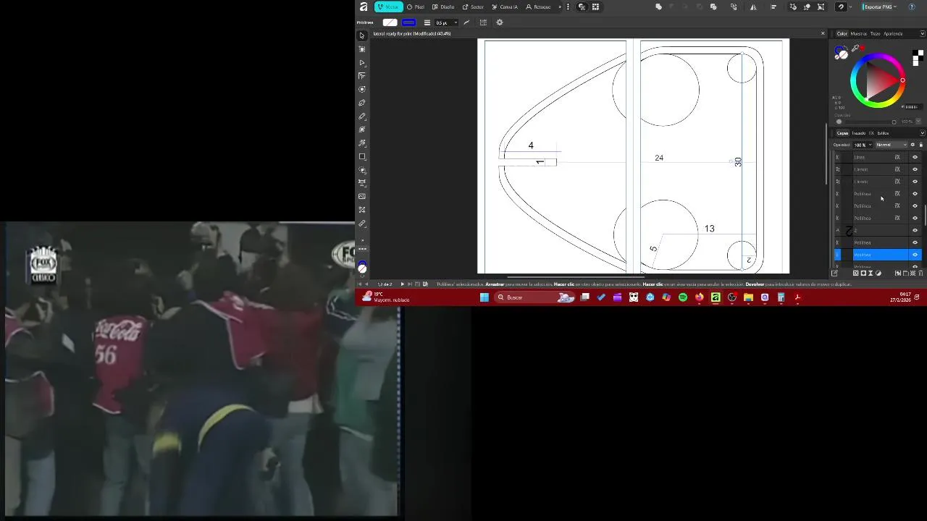Viewport: 927px width, 521px height.
Task: Click the adjustment layer icon in the Layers footer
Action: [x=878, y=274]
